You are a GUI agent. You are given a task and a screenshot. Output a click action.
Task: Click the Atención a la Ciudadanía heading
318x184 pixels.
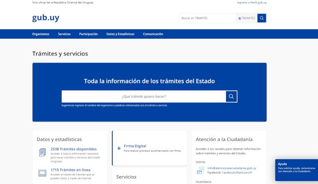point(224,139)
